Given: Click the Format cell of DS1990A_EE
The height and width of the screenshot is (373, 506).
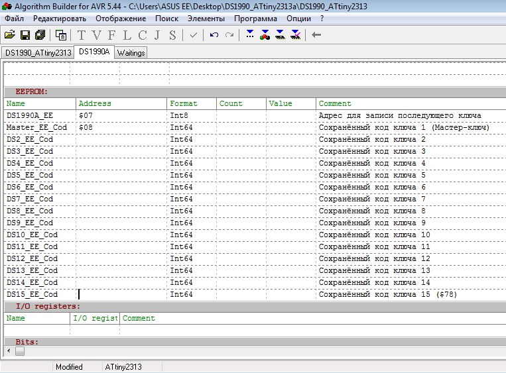Looking at the screenshot, I should click(191, 115).
